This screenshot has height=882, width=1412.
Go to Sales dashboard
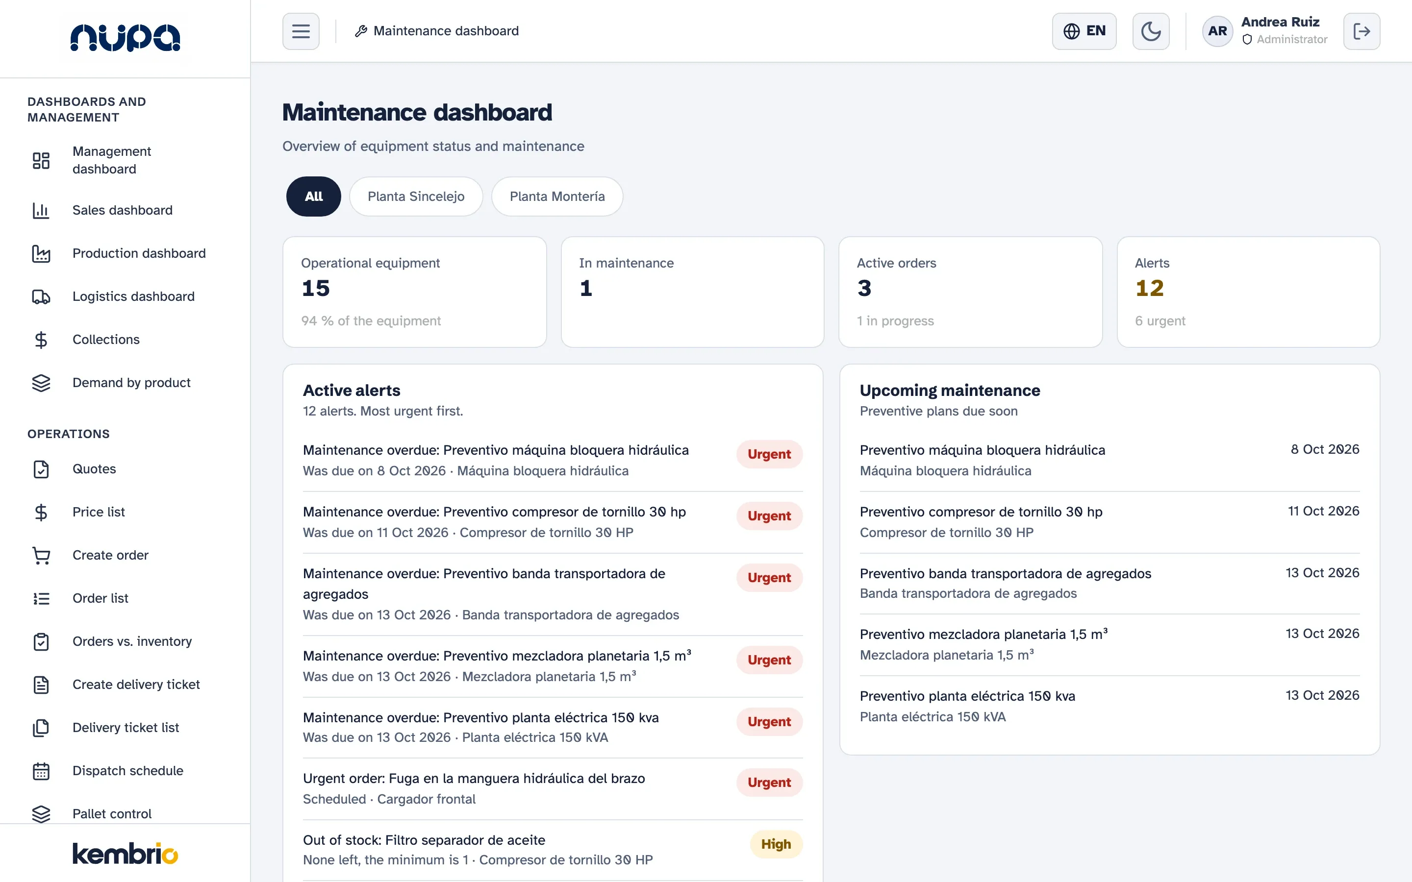123,210
